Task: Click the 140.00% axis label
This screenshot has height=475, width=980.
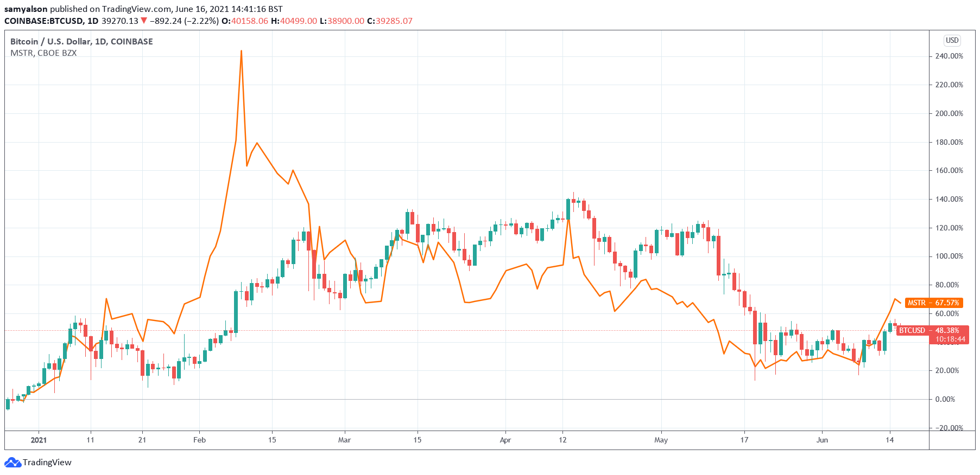Action: [x=949, y=200]
